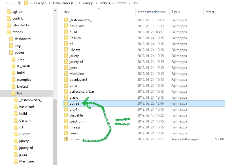Click the sort arrow above the Név column
234x165 pixels.
99,9
